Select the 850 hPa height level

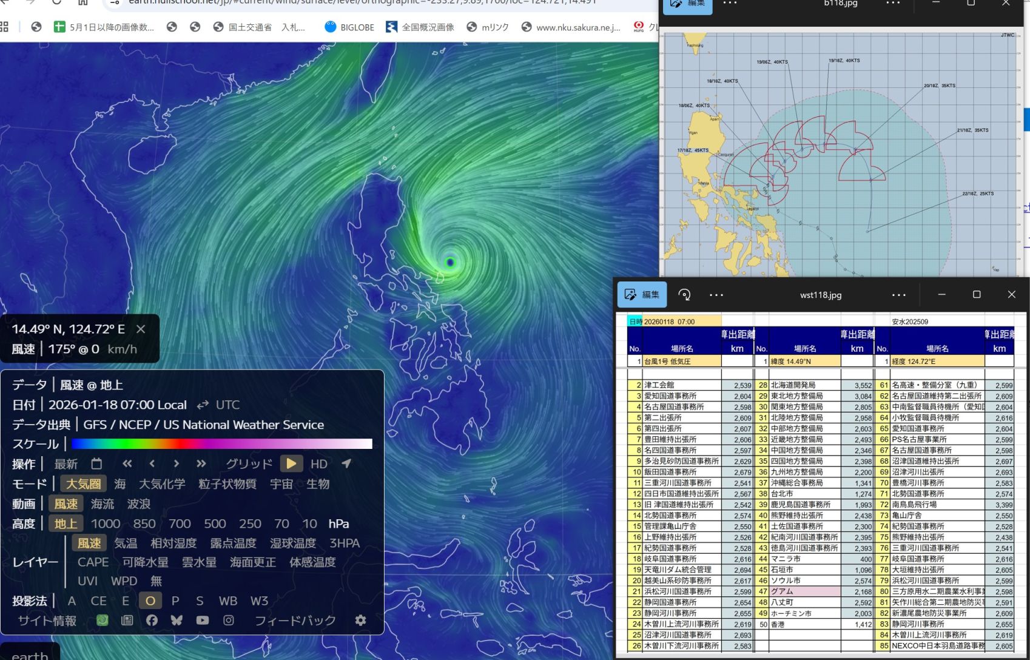click(x=144, y=524)
